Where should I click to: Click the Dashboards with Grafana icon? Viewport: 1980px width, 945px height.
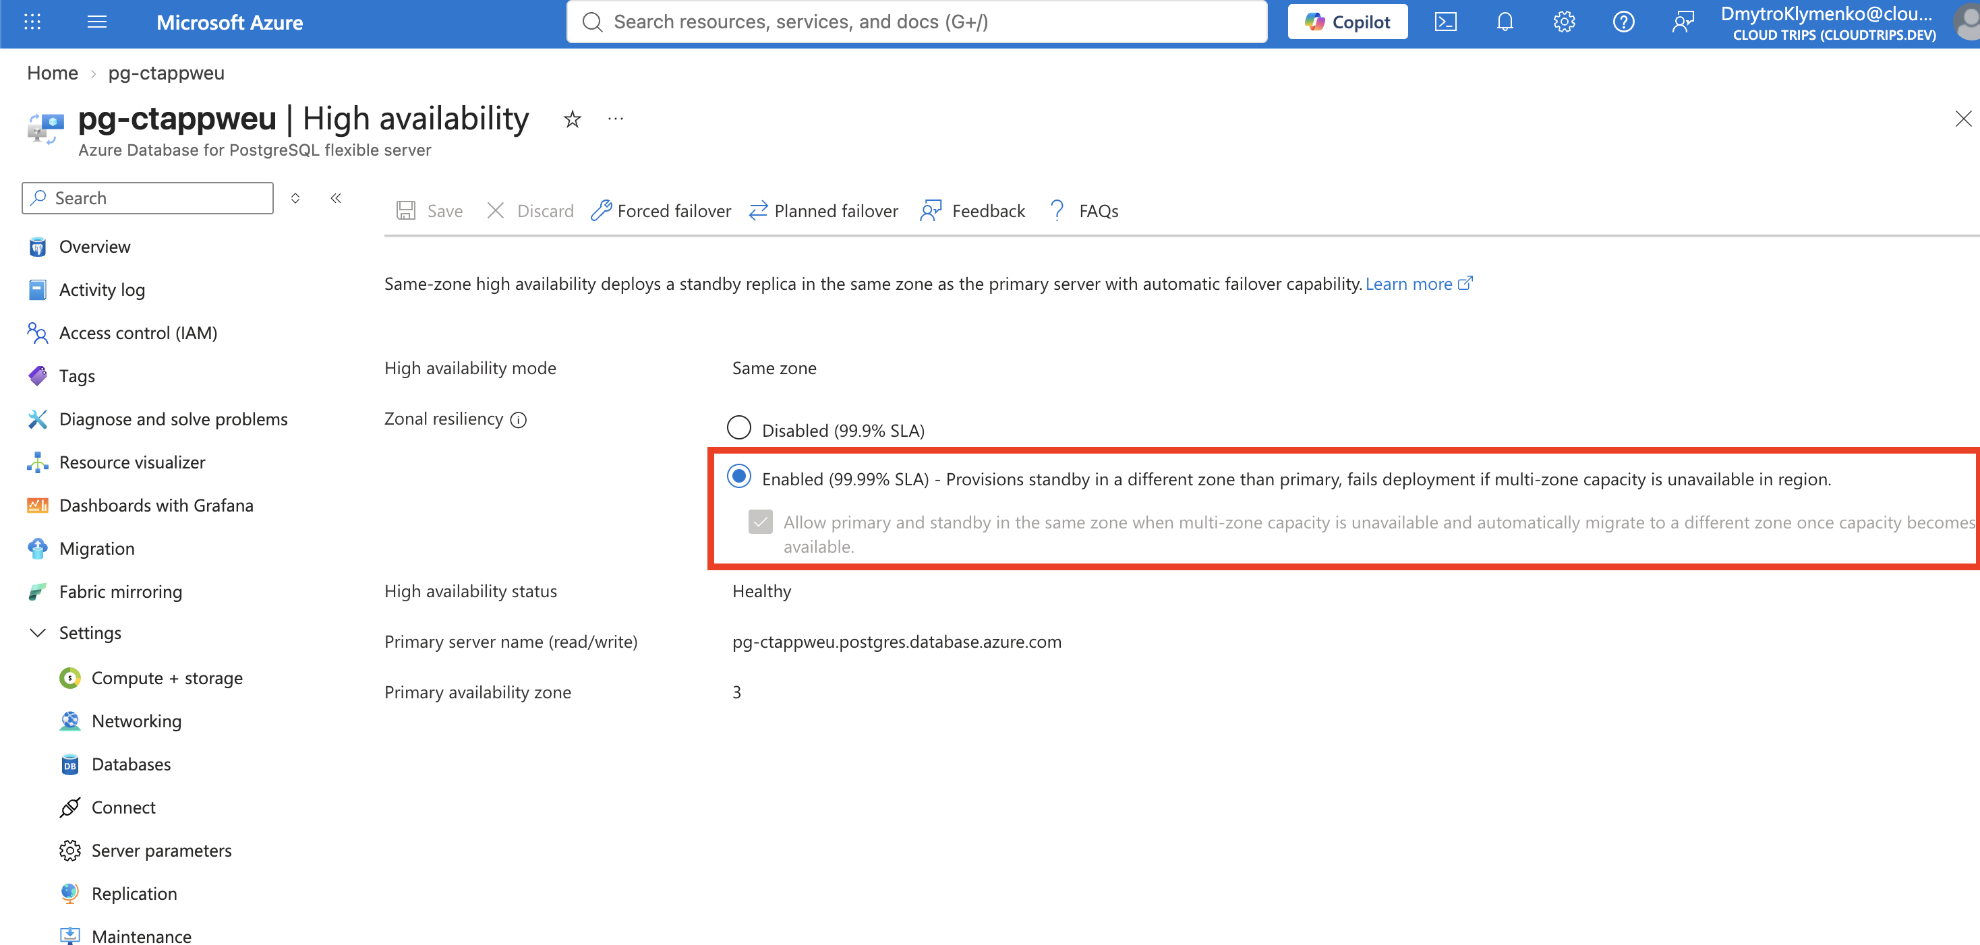tap(38, 505)
